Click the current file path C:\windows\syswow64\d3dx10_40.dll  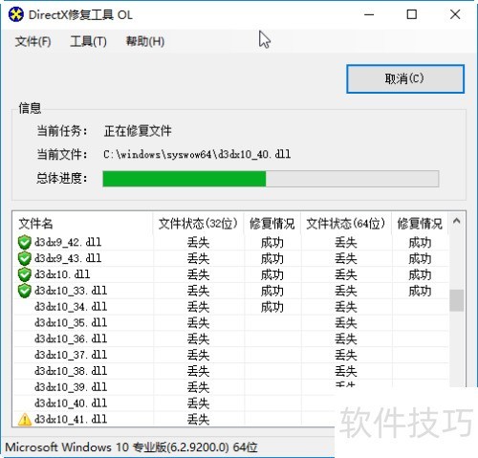pos(197,155)
